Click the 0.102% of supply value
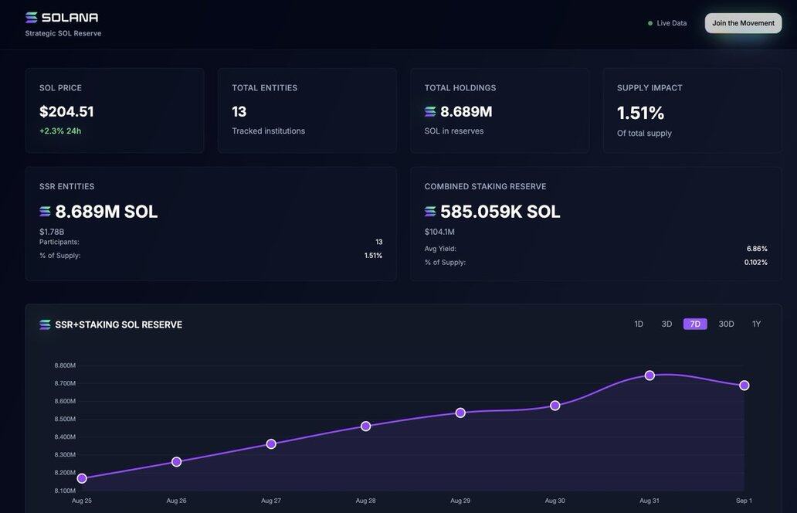Viewport: 797px width, 513px height. pos(756,263)
